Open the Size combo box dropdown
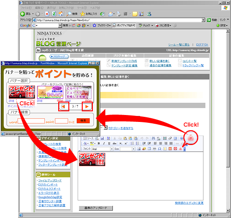 134,149
